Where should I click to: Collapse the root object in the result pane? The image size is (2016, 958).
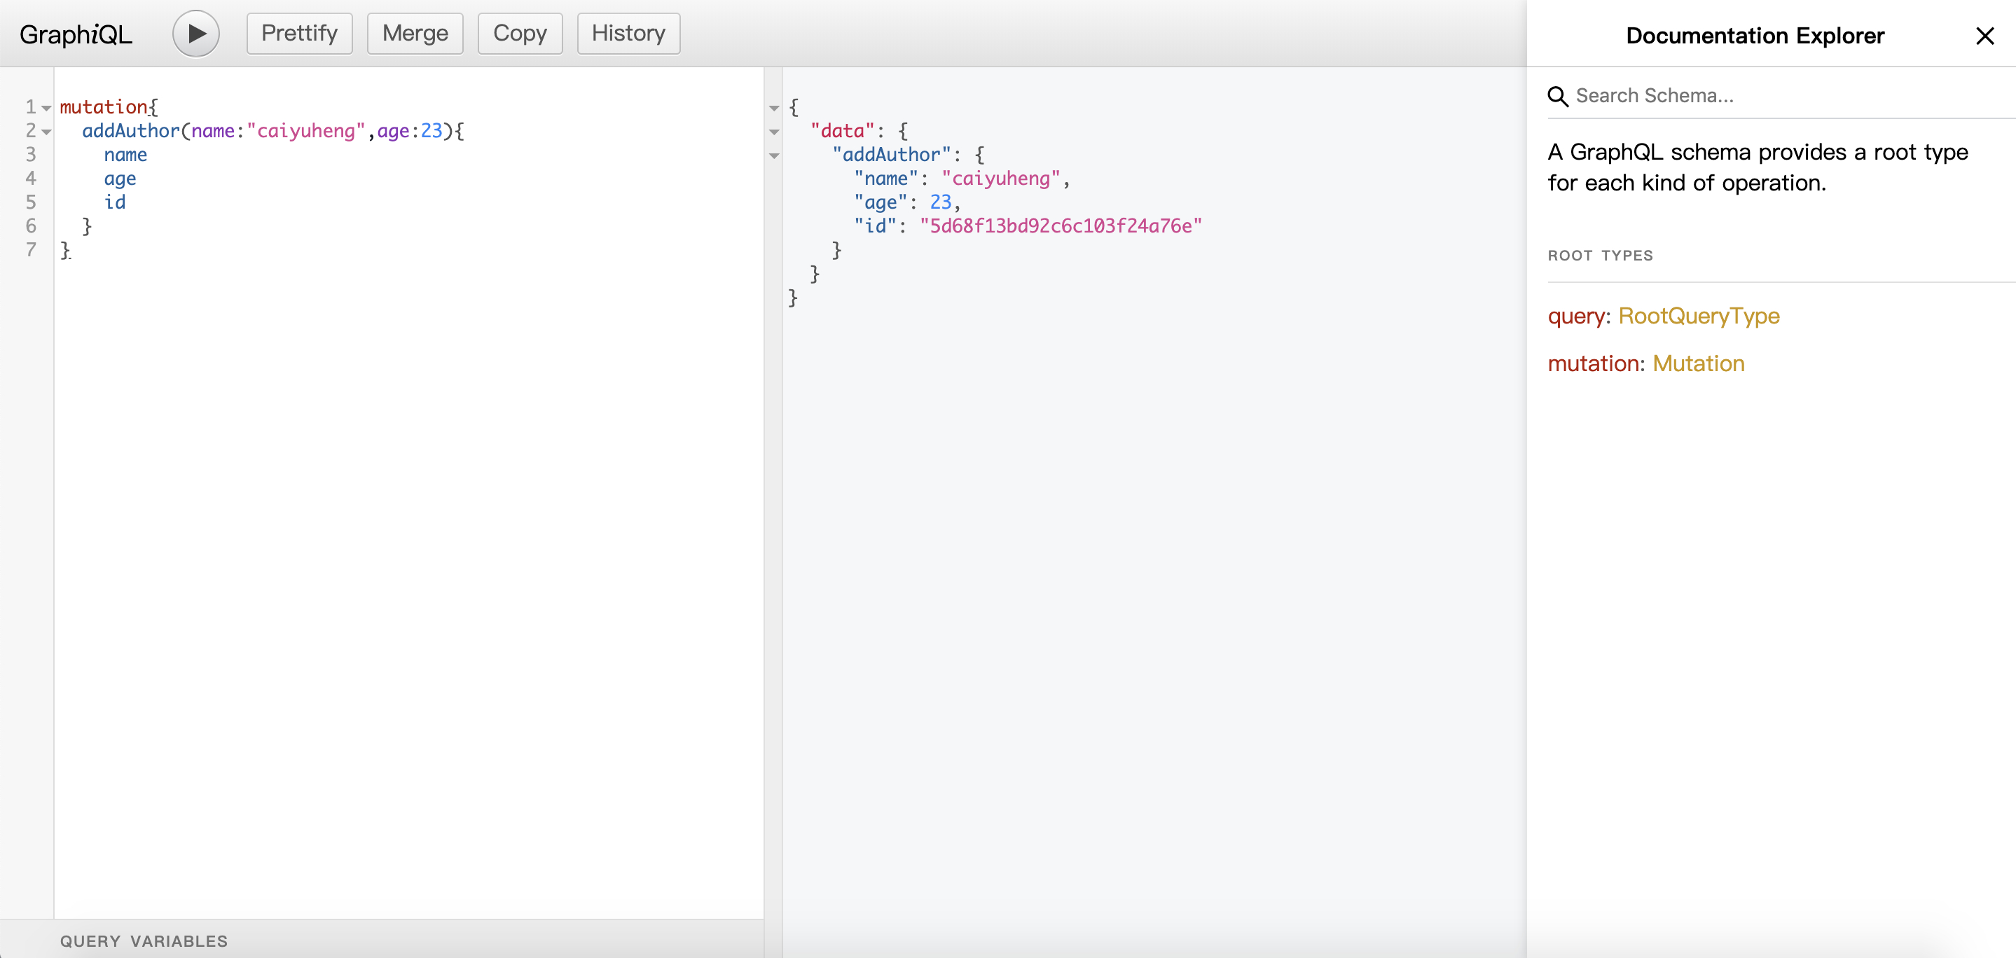[x=774, y=108]
